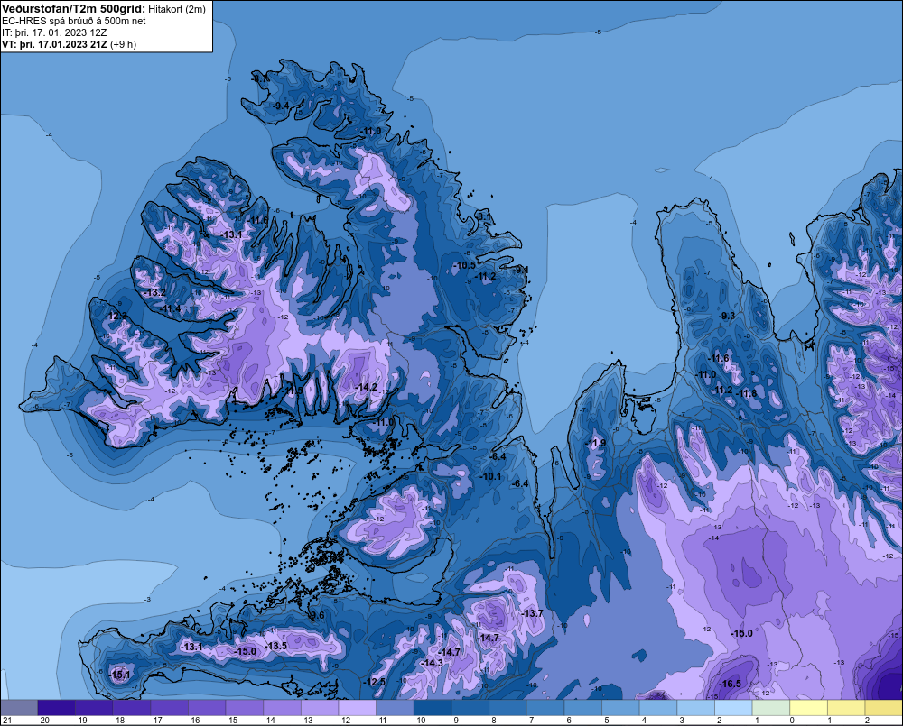Click the '-15' legend scale label
The height and width of the screenshot is (726, 903).
click(231, 721)
